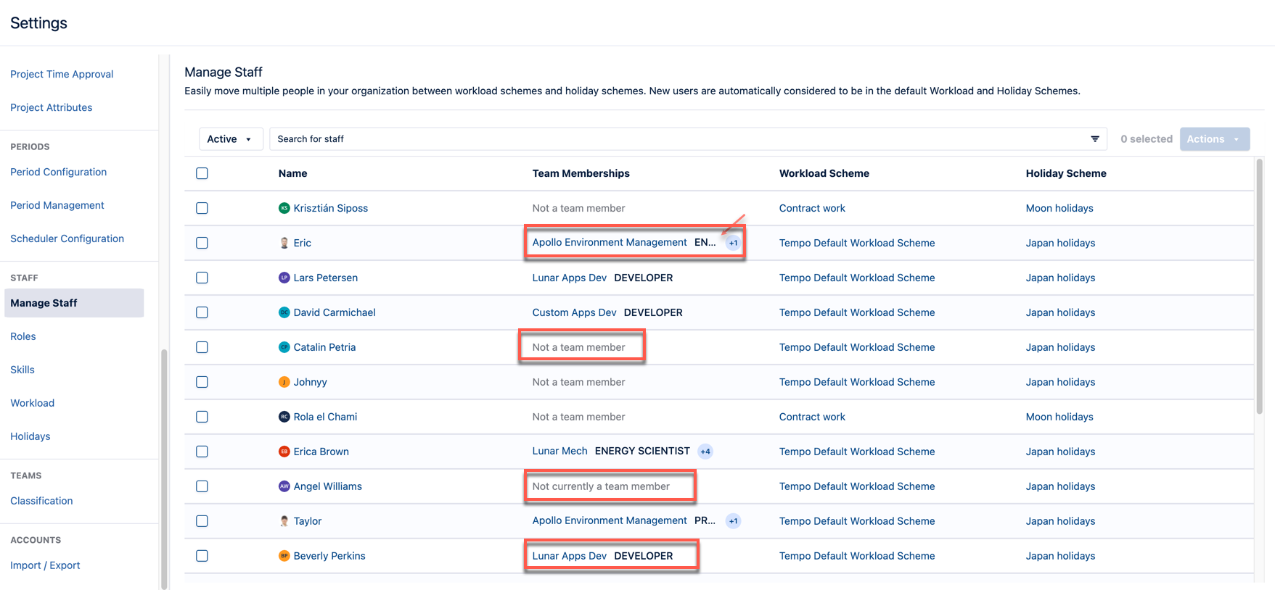Click Lars Petersen's purple avatar icon

[284, 278]
